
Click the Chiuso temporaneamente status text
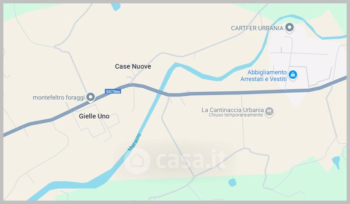point(236,115)
